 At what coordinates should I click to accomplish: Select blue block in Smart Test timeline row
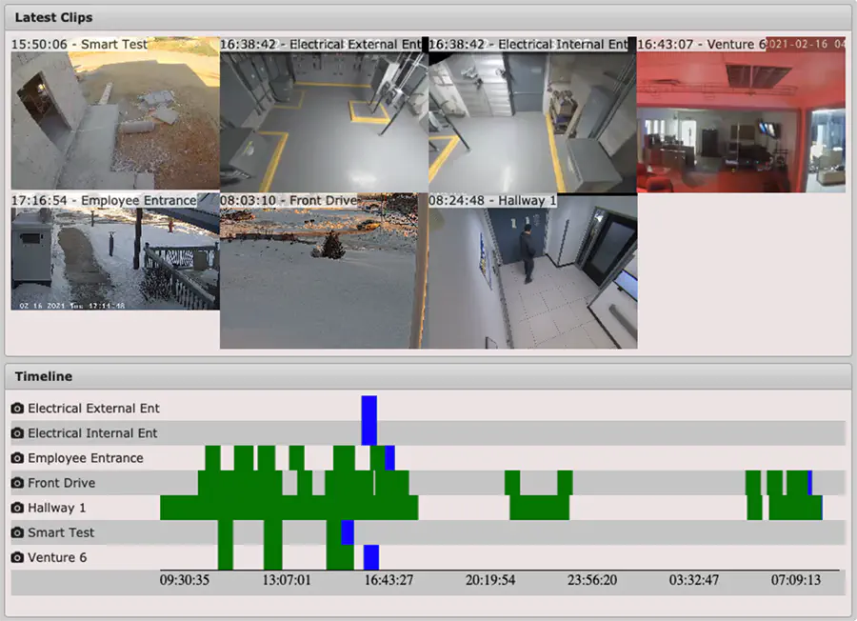click(x=348, y=532)
